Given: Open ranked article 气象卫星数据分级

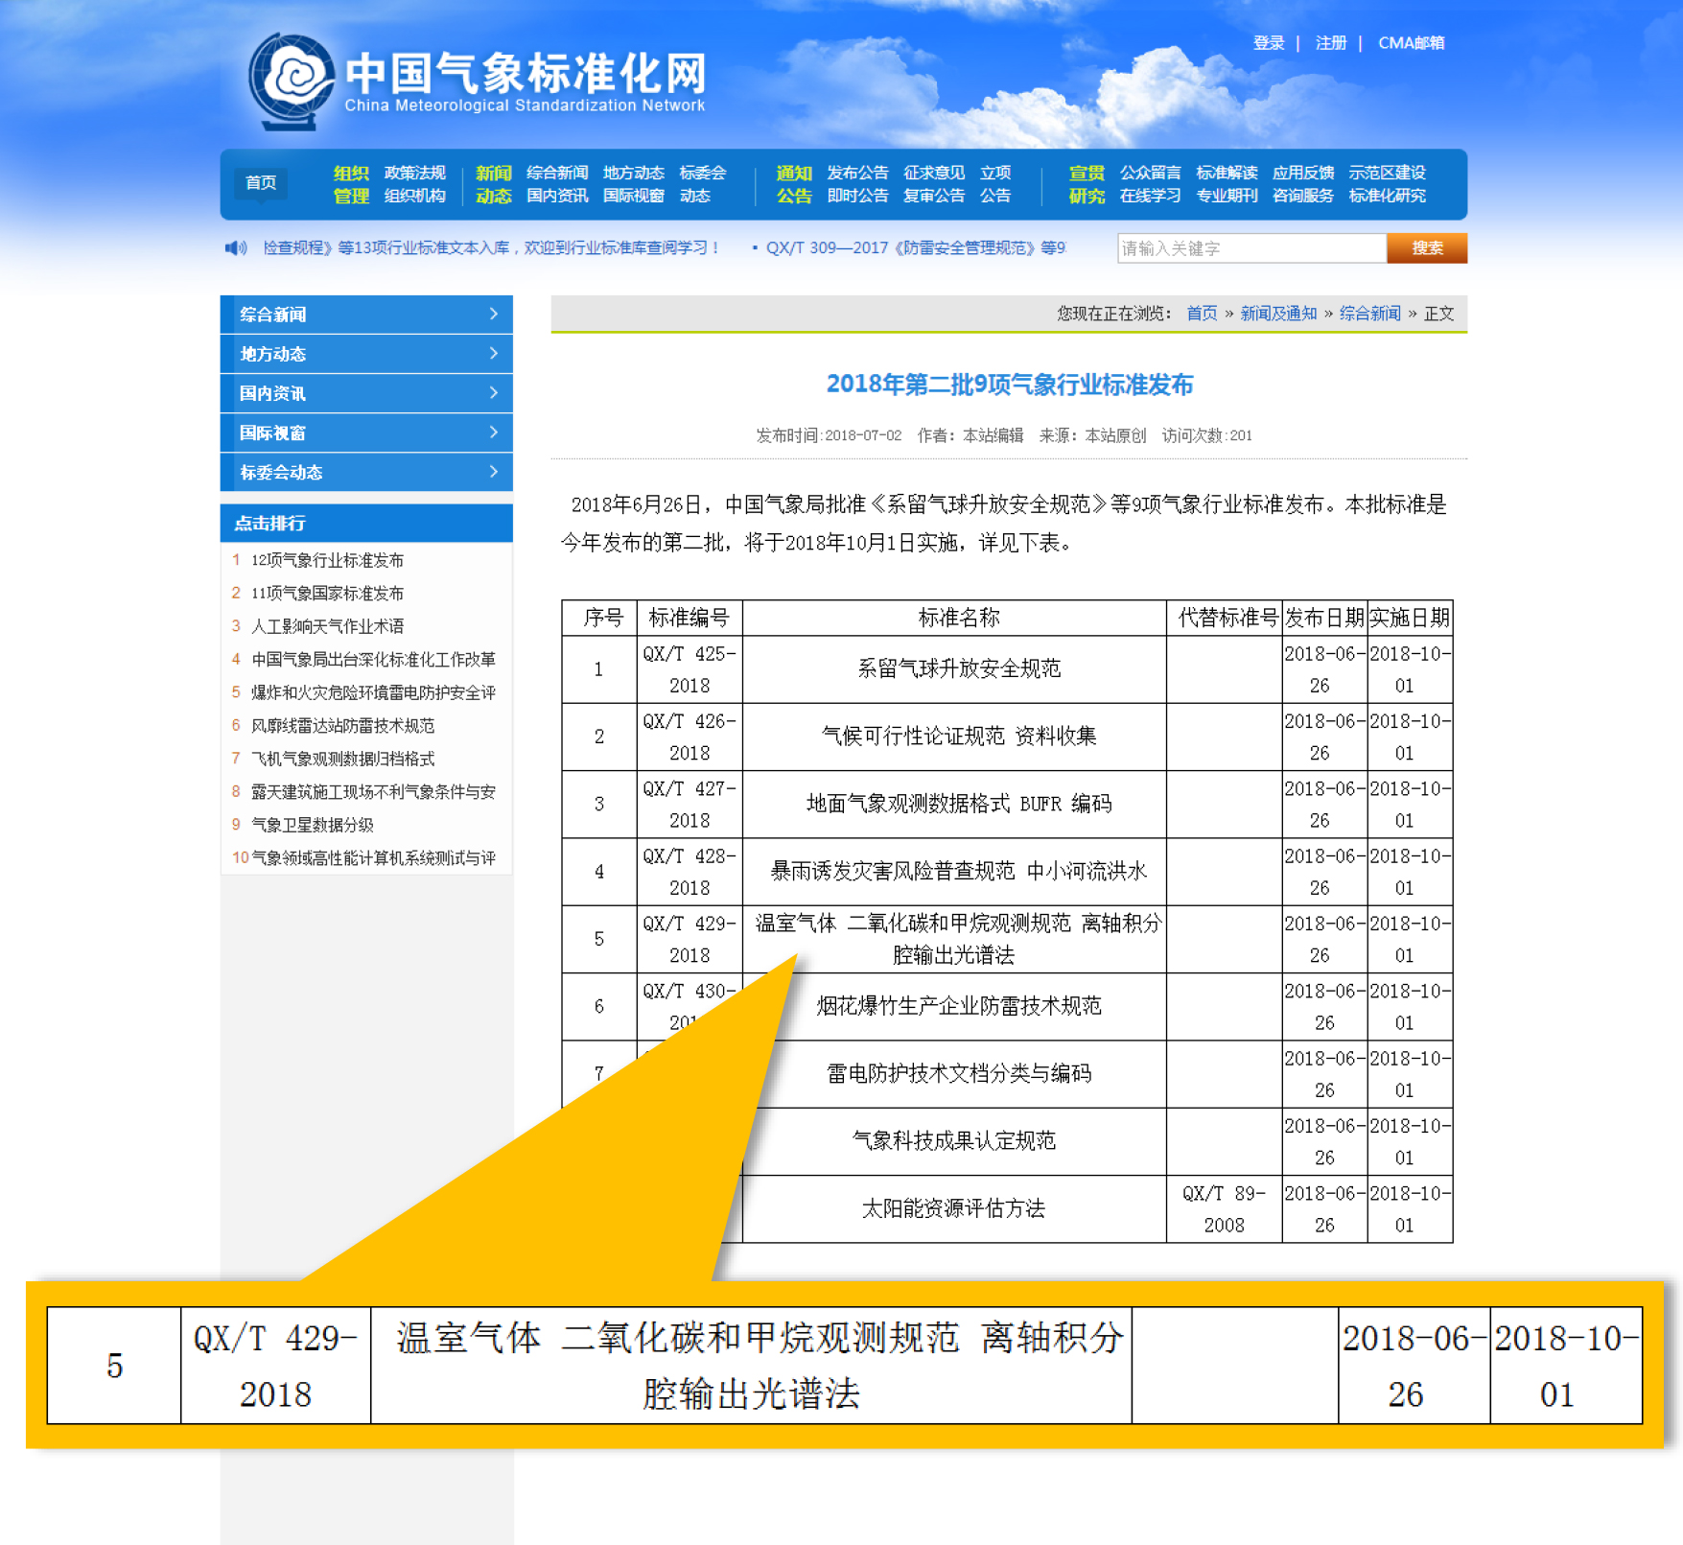Looking at the screenshot, I should tap(312, 825).
